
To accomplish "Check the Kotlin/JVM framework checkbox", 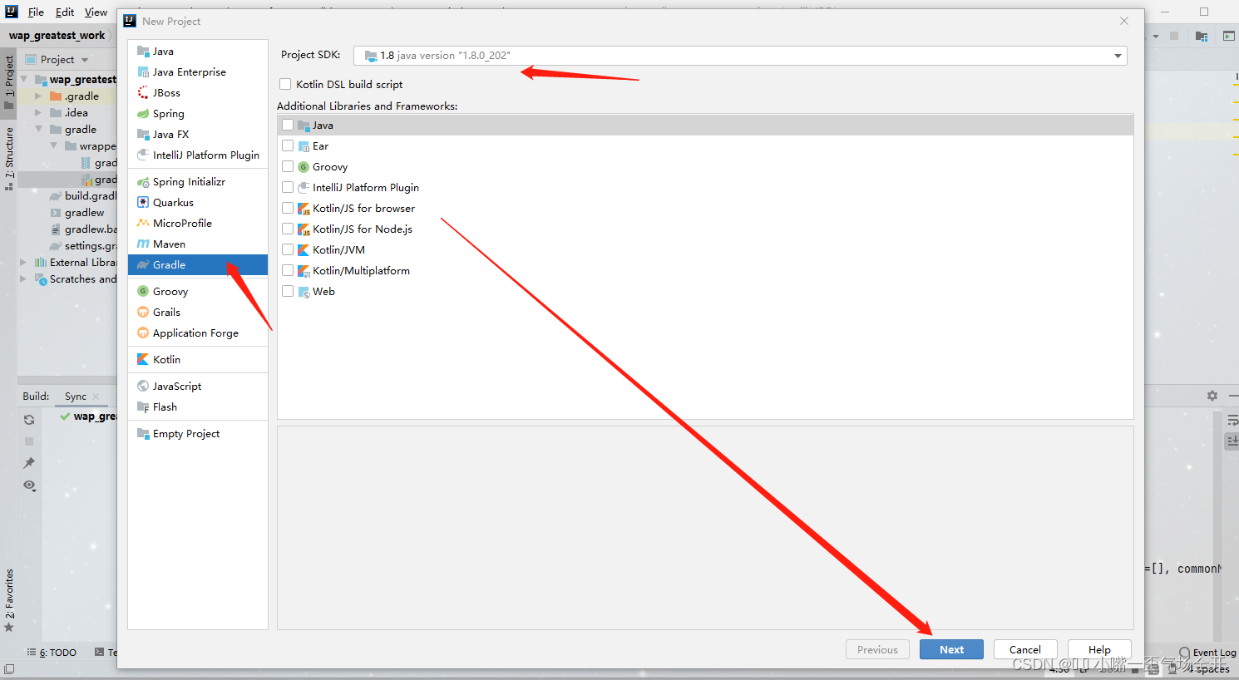I will coord(288,250).
